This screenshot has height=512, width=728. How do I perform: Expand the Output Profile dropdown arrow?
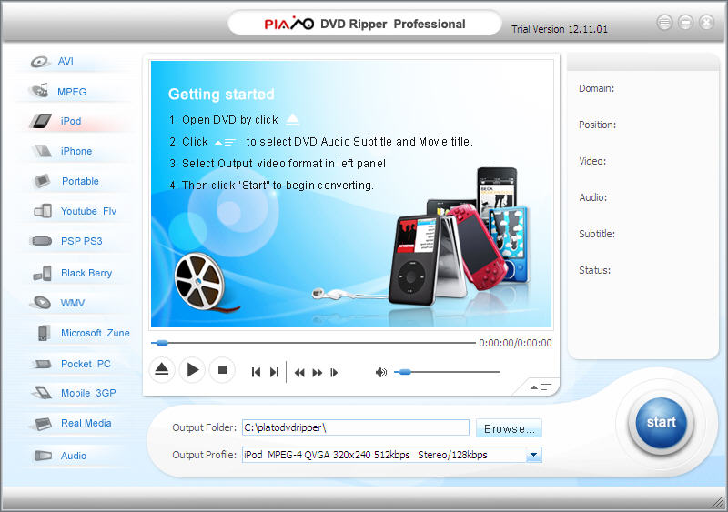534,455
